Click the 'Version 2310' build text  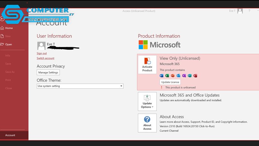click(187, 126)
